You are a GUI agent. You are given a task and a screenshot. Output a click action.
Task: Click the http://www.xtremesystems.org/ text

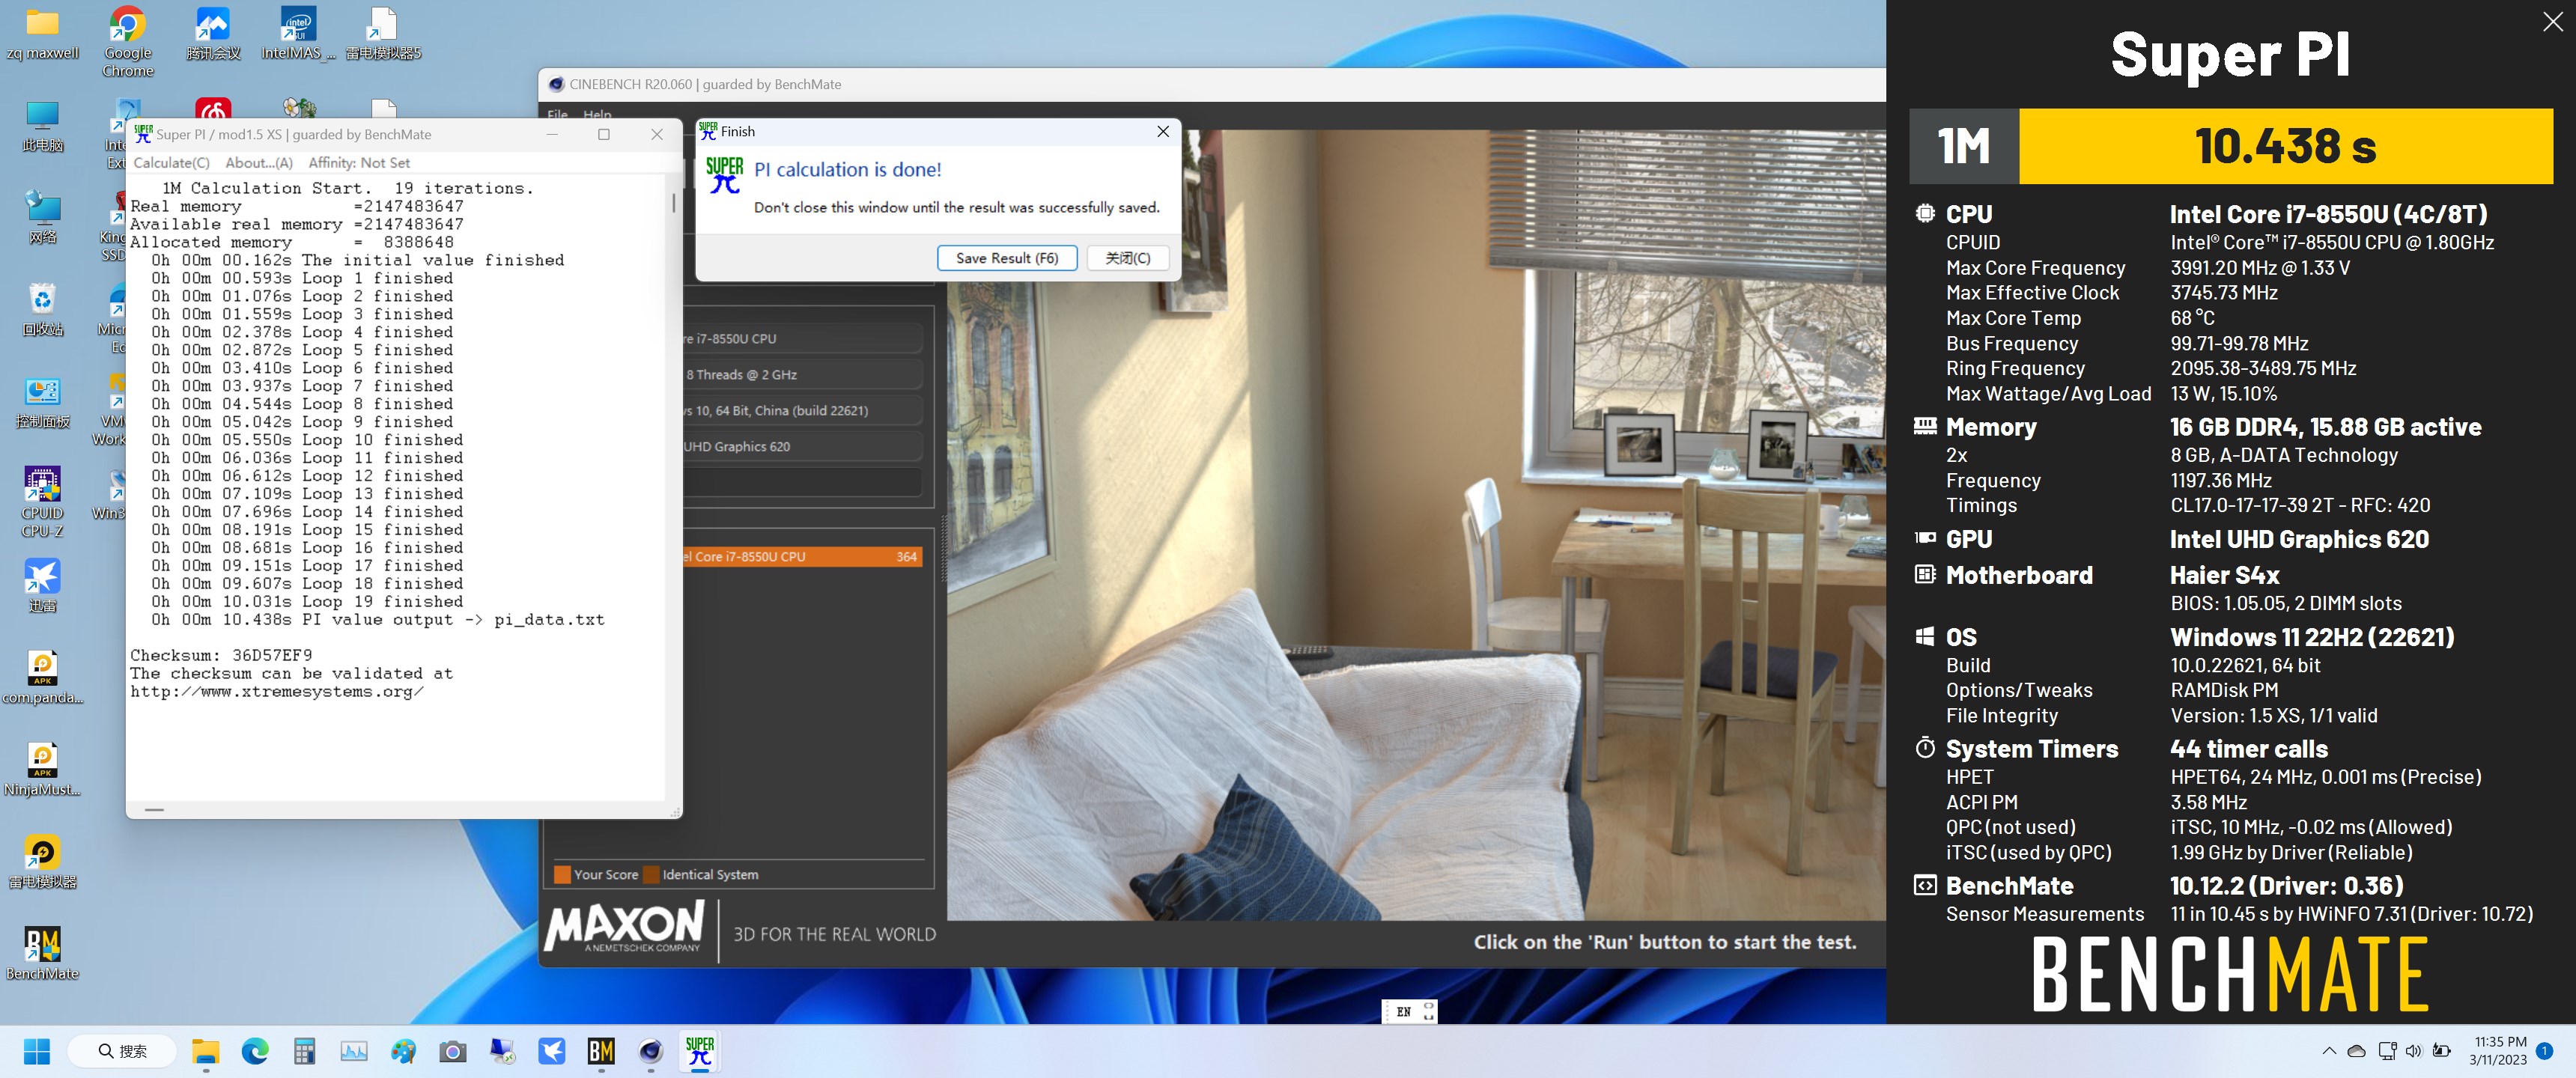pos(276,692)
